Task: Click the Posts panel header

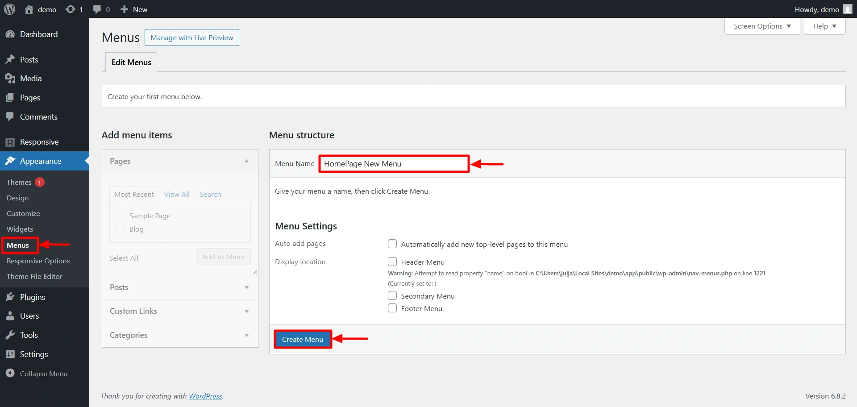Action: (180, 287)
